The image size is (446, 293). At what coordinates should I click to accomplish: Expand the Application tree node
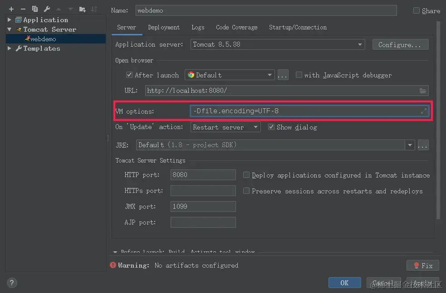(10, 19)
